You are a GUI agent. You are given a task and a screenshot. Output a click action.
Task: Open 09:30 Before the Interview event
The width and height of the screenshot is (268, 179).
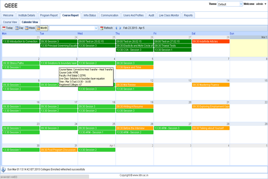pos(135,128)
